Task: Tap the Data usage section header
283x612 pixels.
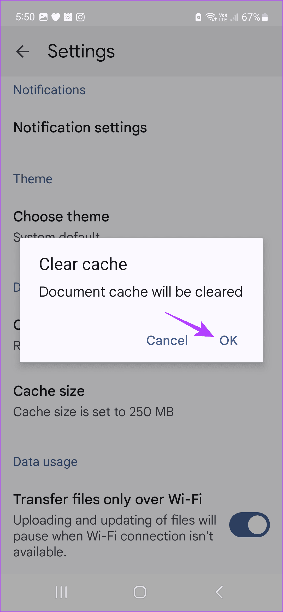Action: pyautogui.click(x=45, y=462)
